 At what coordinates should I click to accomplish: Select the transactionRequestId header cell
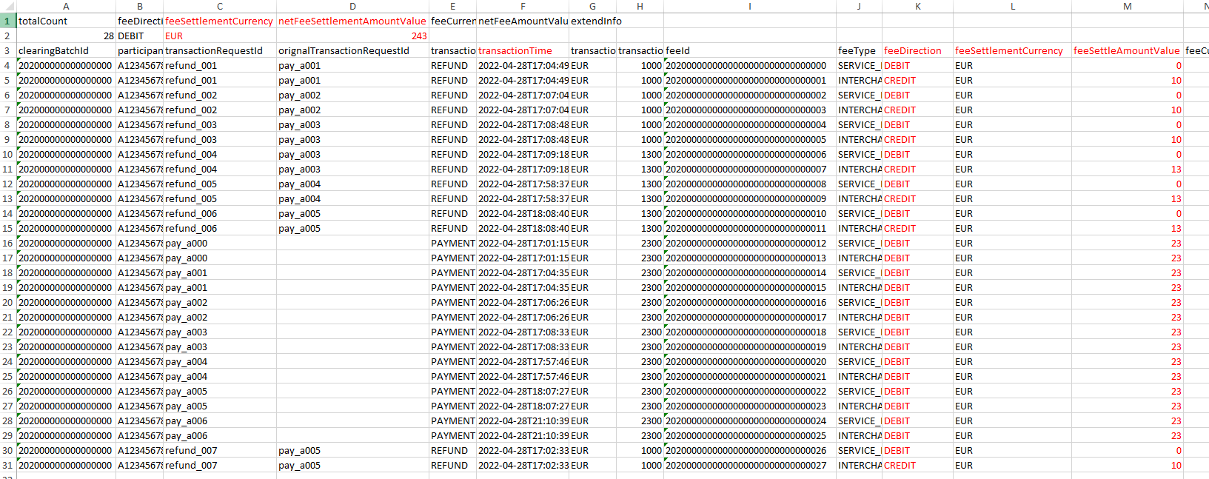[x=220, y=50]
